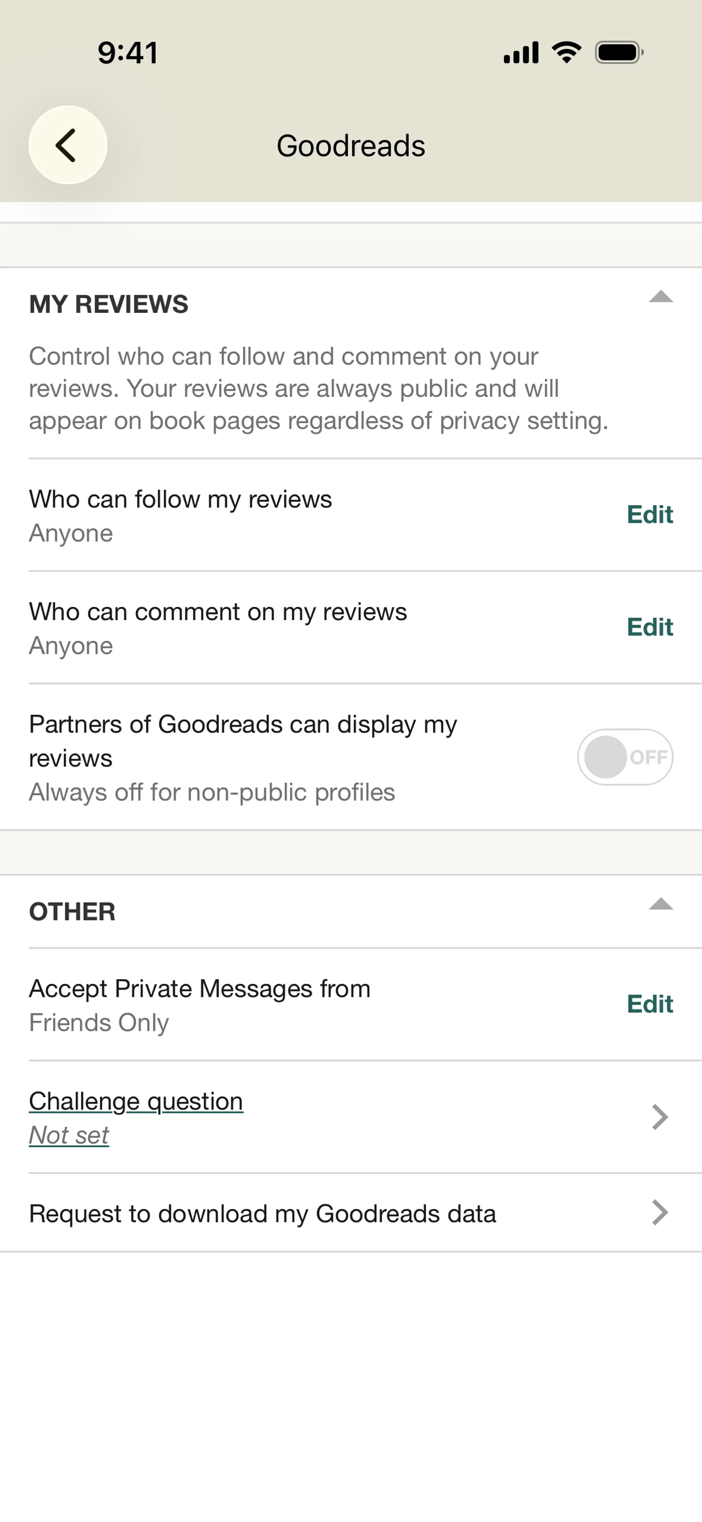The height and width of the screenshot is (1522, 702).
Task: Edit who can follow my reviews
Action: (x=649, y=515)
